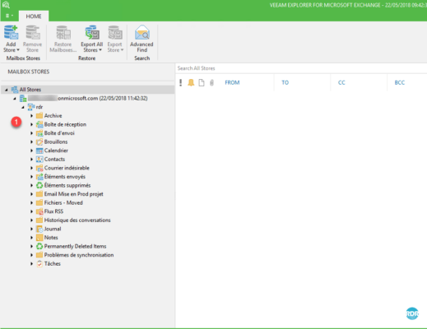
Task: Select the Problèmes de synchronisation folder
Action: coord(79,255)
